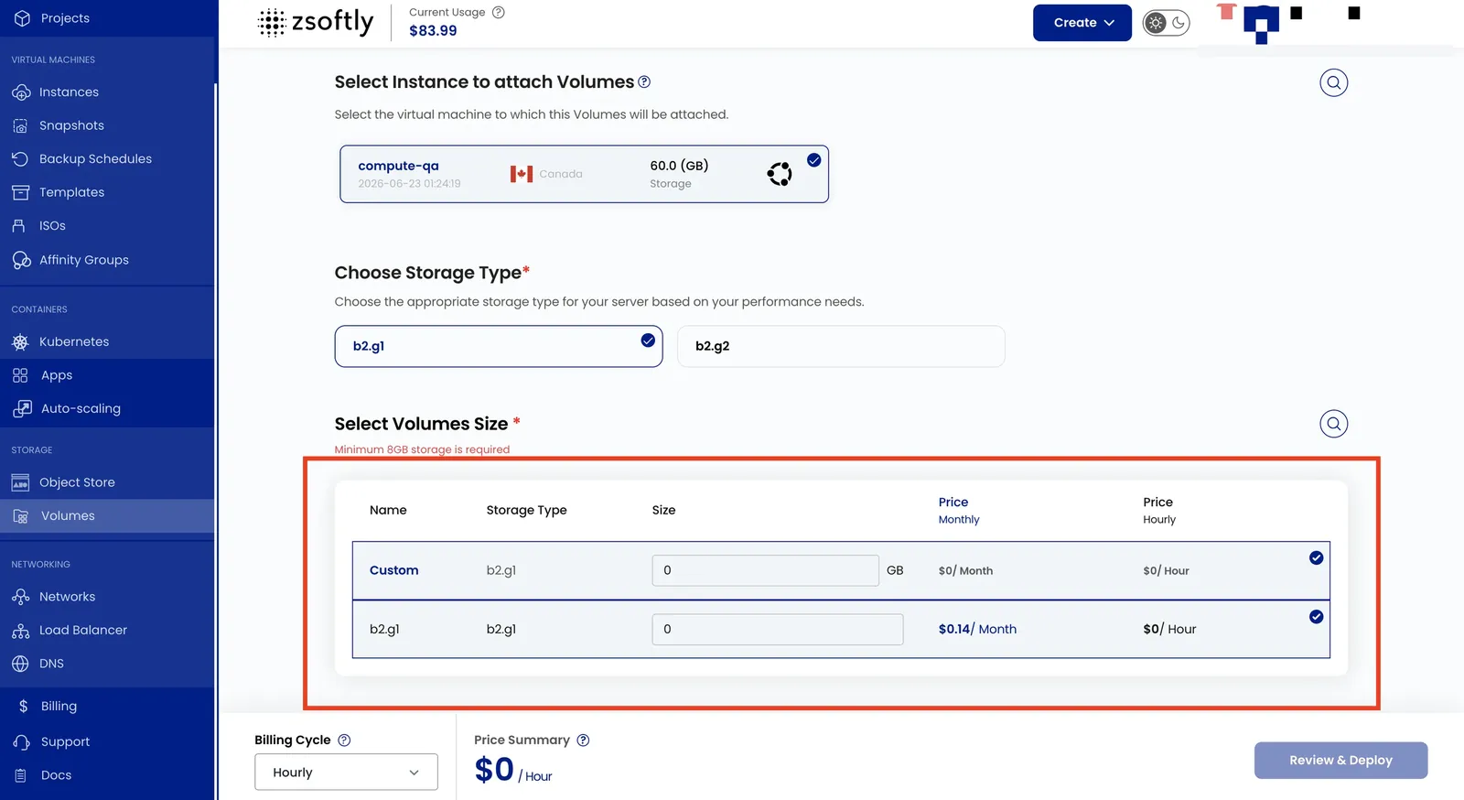Click the Snapshots icon

pyautogui.click(x=20, y=125)
